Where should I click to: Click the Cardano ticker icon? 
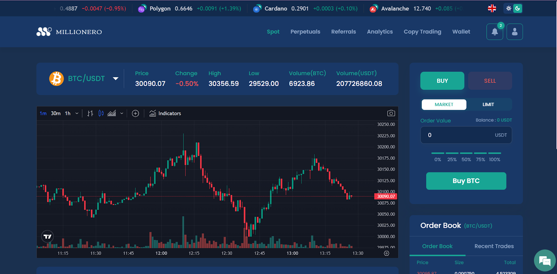(257, 9)
